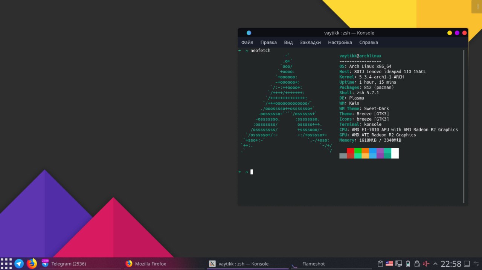Click the show desktop icon
482x270 pixels.
pyautogui.click(x=467, y=264)
